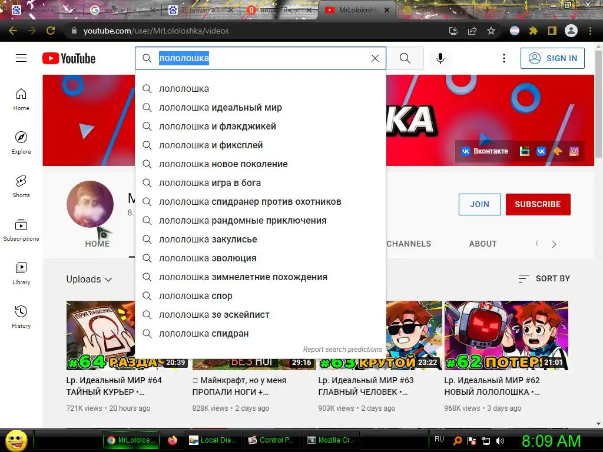This screenshot has height=452, width=603.
Task: Click 'Report search predictions' link
Action: click(342, 350)
